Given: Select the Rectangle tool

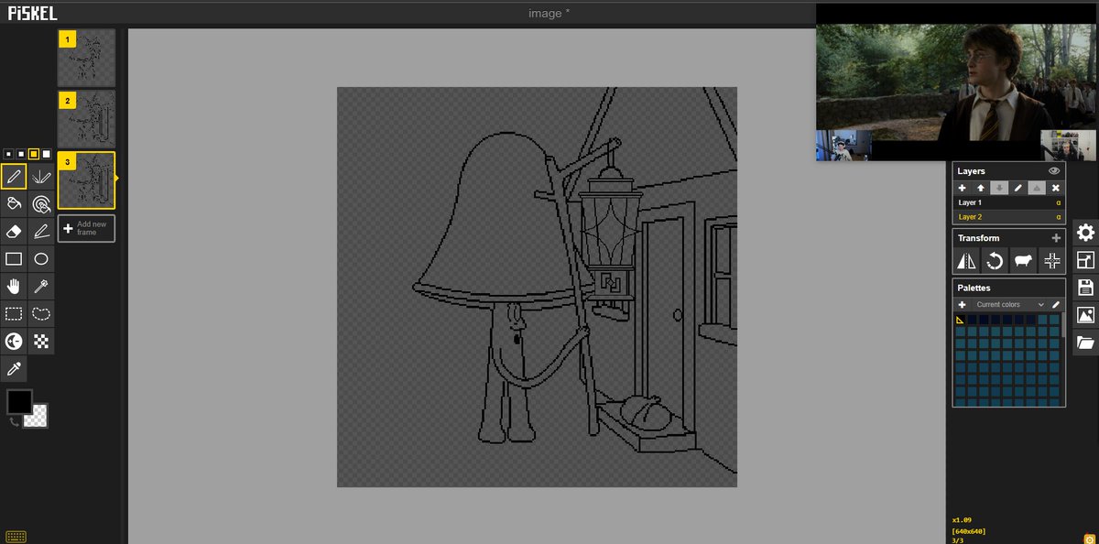Looking at the screenshot, I should 14,258.
